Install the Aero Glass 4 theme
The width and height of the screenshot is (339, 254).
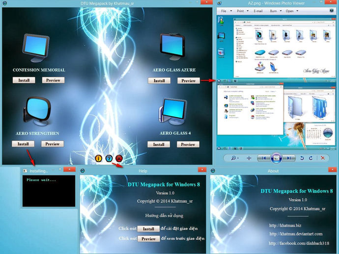(x=159, y=144)
